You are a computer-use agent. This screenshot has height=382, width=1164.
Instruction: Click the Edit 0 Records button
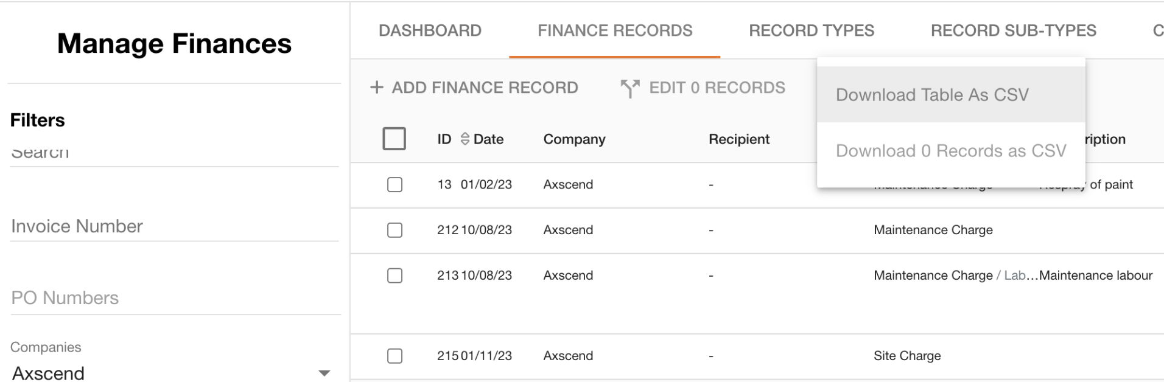717,88
